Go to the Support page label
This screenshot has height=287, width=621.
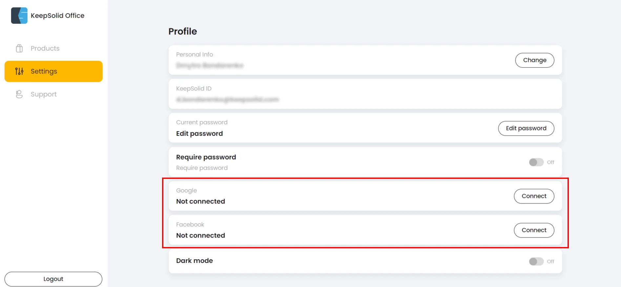coord(44,94)
